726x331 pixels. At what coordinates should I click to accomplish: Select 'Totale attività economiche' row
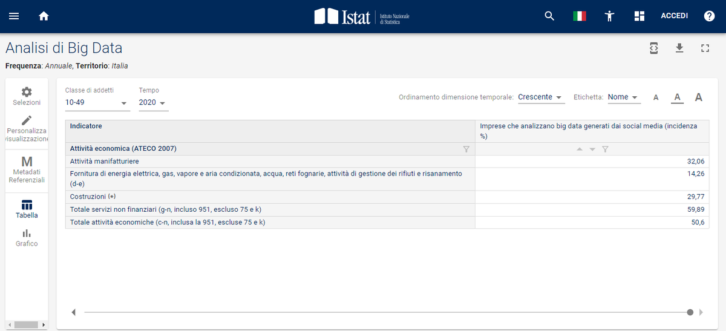coord(270,222)
